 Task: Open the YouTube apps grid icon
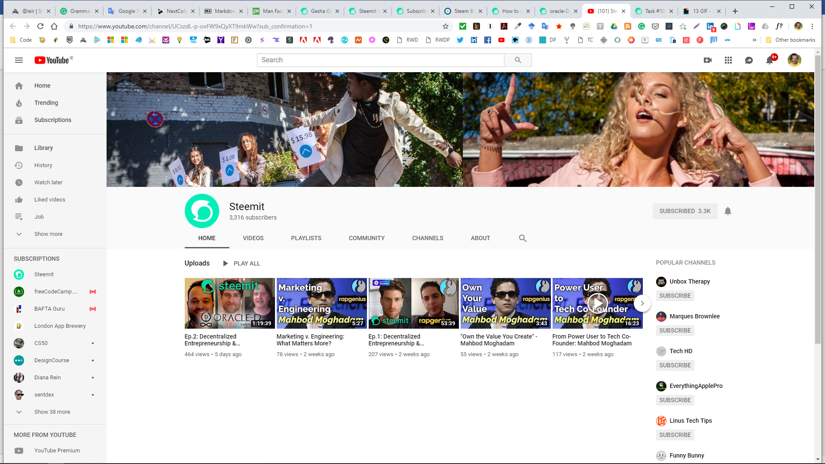pos(728,60)
